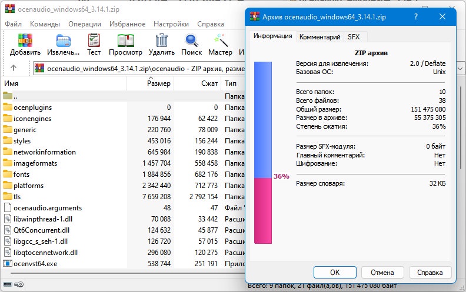466x292 pixels.
Task: Click the question mark help button in dialog
Action: point(416,16)
